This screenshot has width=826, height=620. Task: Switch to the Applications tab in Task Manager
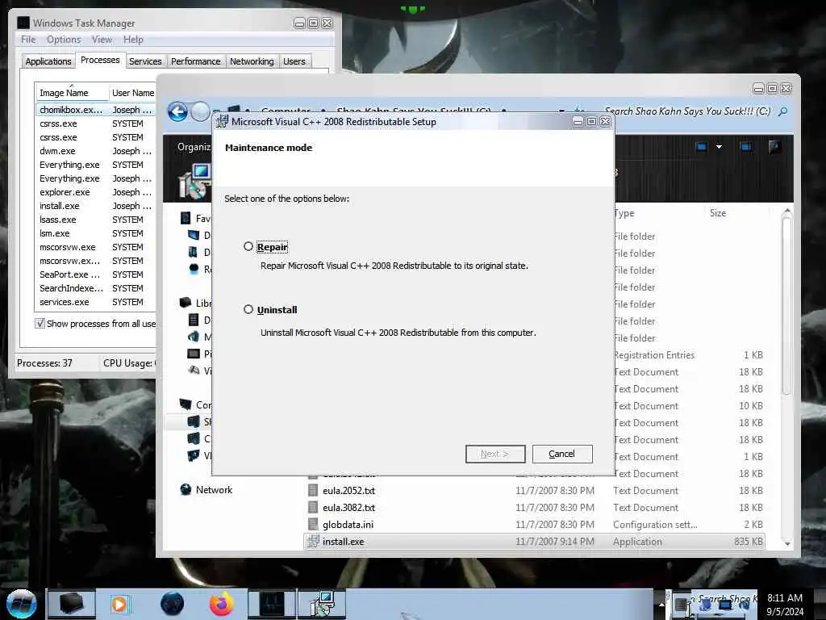(48, 61)
